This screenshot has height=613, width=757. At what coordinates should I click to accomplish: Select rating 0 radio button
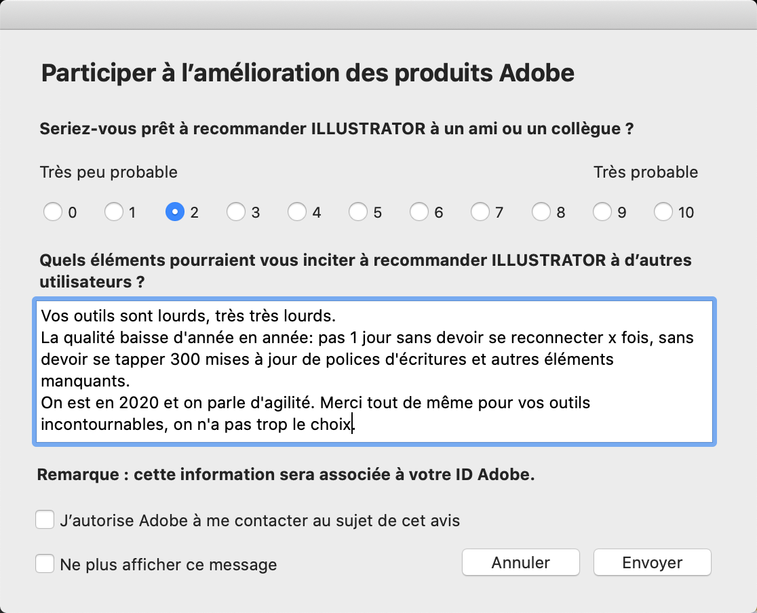pos(53,212)
